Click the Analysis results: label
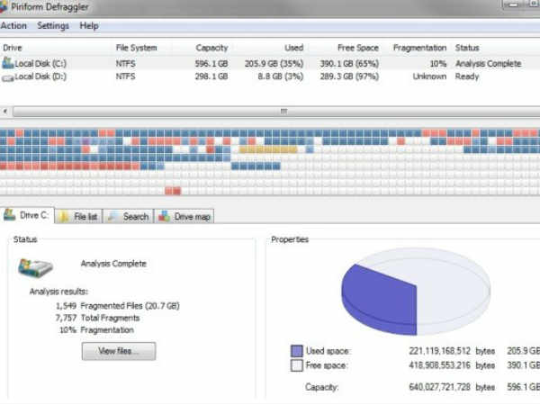 [58, 292]
